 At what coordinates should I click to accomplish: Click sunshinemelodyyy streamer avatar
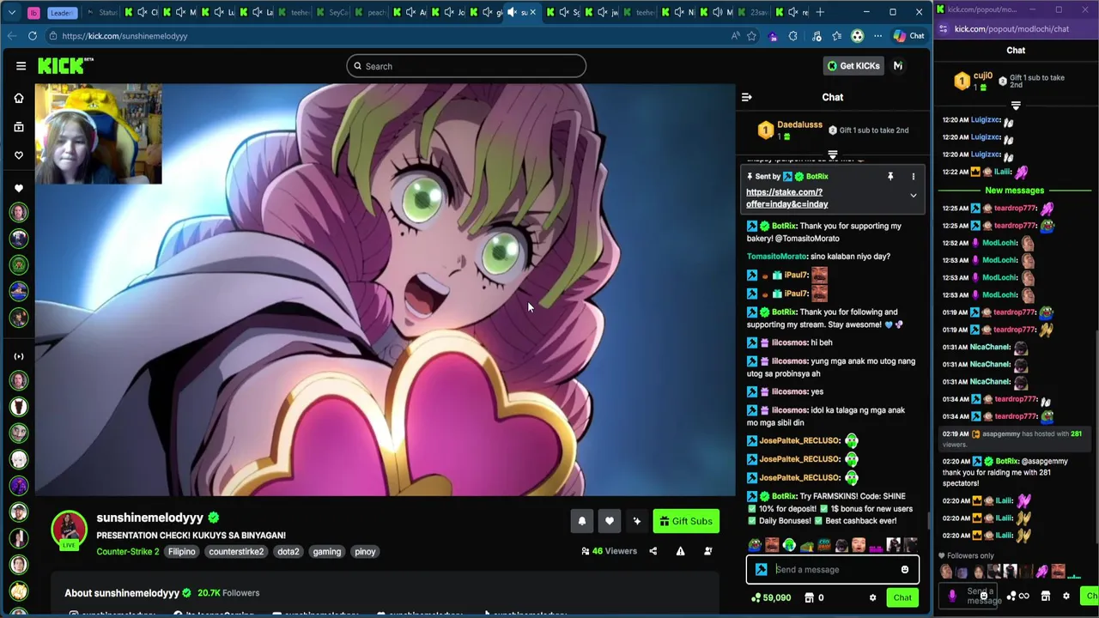[69, 530]
